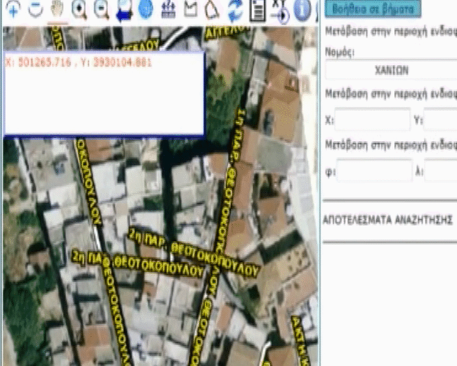Click the XY coordinates tool icon
Image resolution: width=457 pixels, height=366 pixels.
point(280,10)
